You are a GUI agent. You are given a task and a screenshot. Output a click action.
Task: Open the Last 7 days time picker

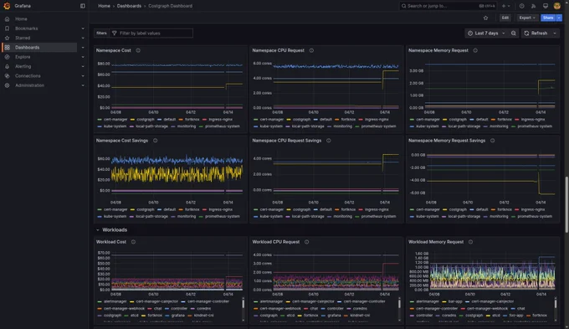tap(486, 33)
